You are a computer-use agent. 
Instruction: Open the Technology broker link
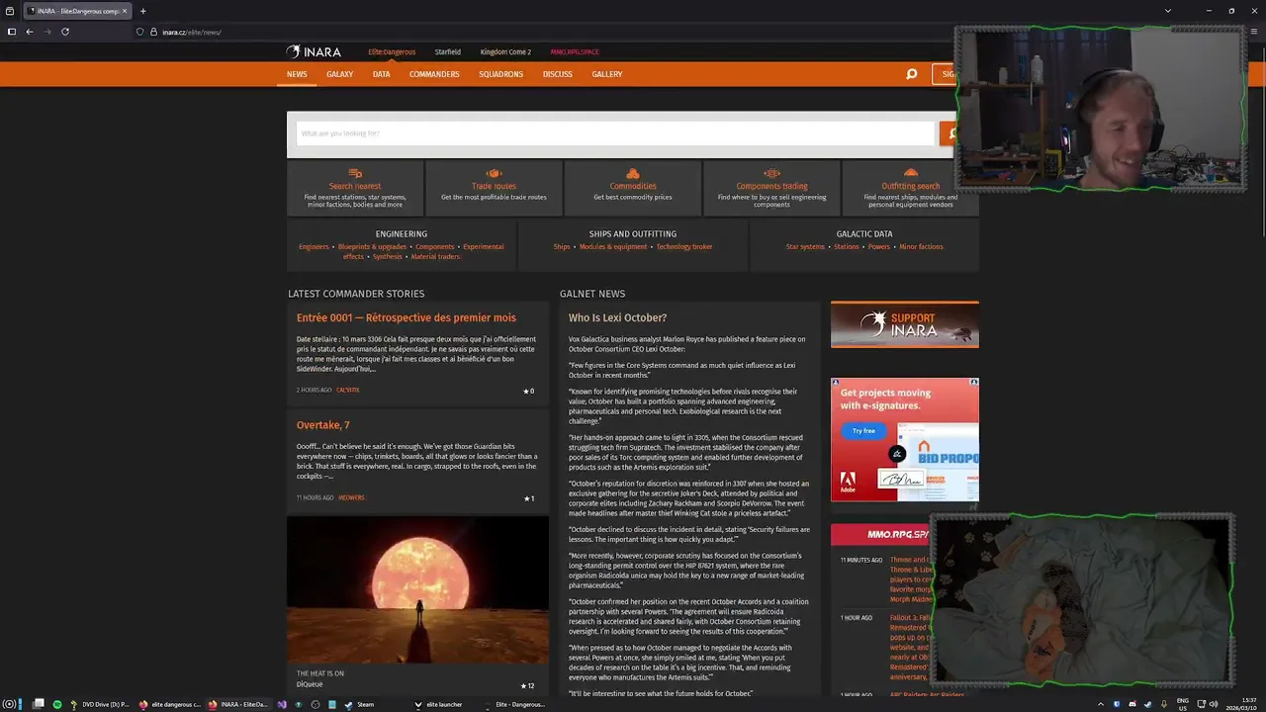coord(684,246)
